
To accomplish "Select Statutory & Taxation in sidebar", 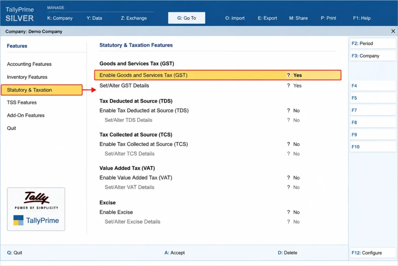I will [42, 90].
